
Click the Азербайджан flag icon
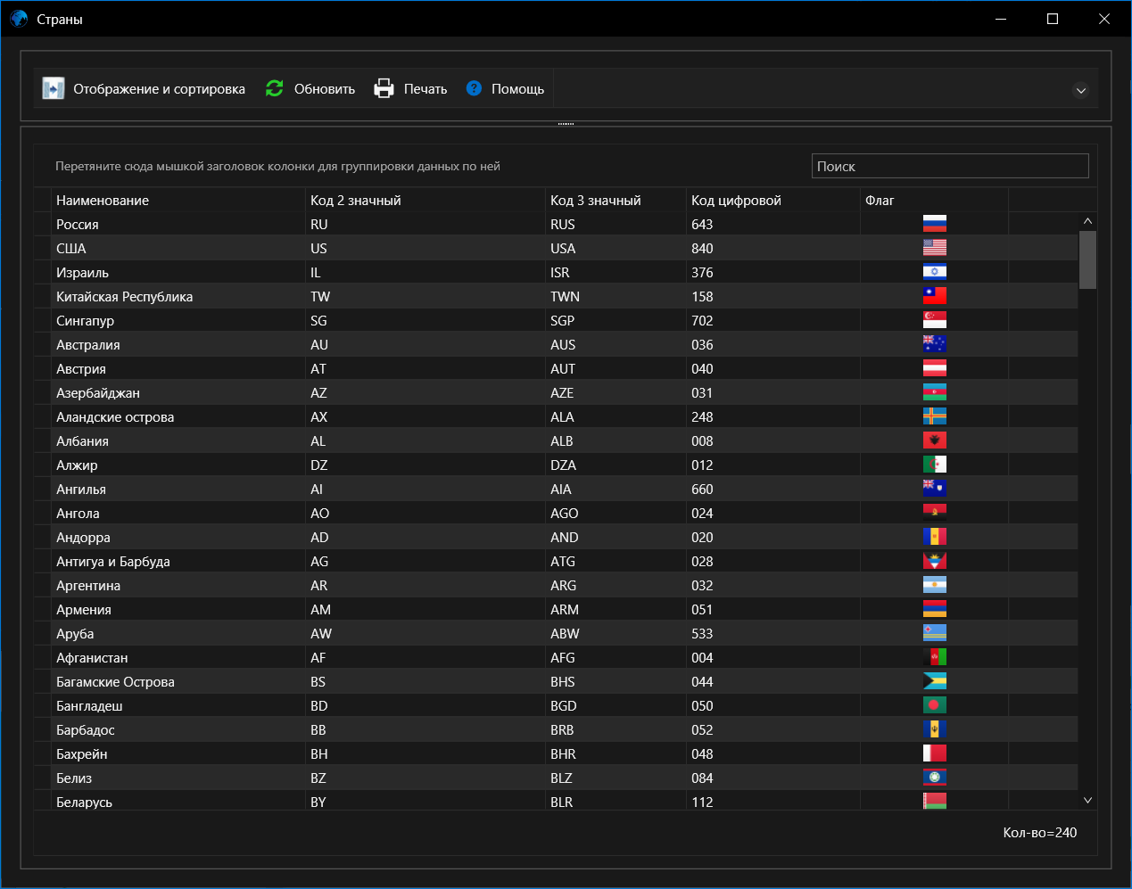[935, 392]
